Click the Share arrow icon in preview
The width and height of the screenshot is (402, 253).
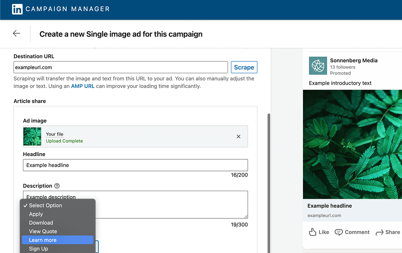point(380,232)
